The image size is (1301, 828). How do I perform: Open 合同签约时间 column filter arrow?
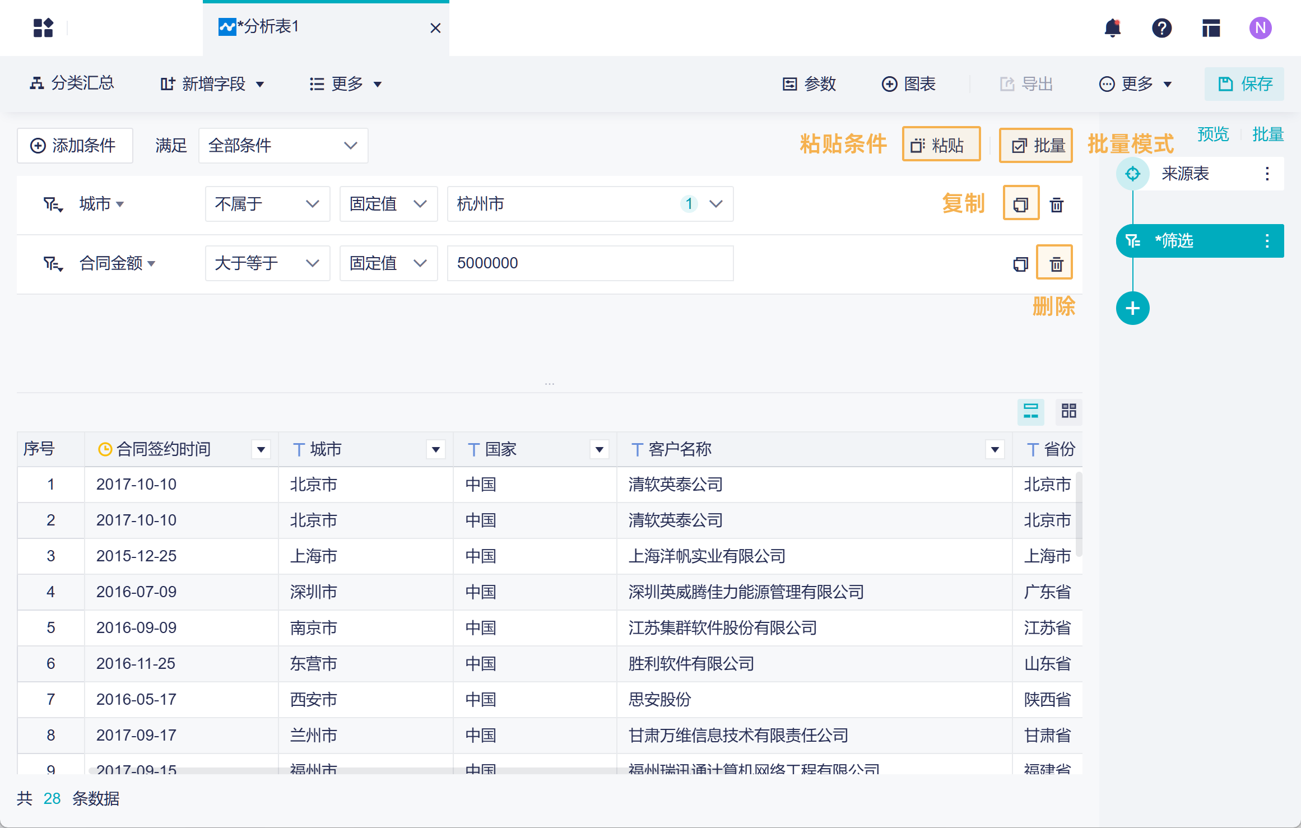pyautogui.click(x=261, y=449)
